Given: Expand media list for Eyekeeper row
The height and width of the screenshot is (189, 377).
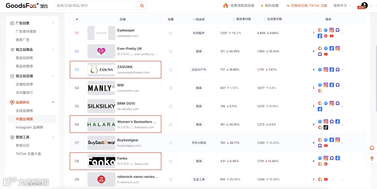Looking at the screenshot, I should (342, 33).
